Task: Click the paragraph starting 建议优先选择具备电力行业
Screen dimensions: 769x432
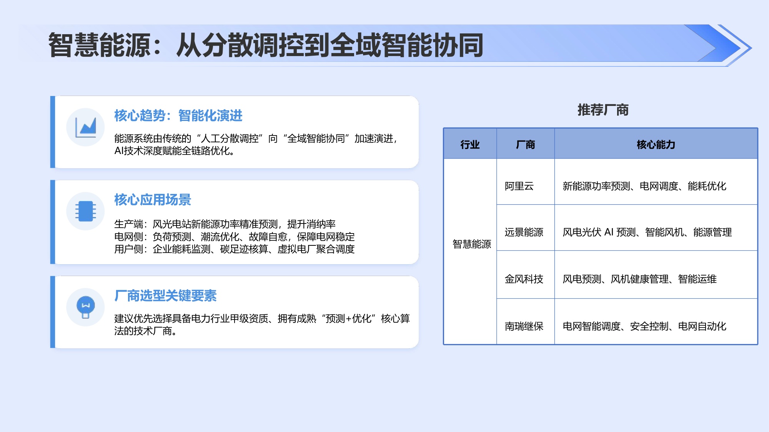Action: tap(262, 324)
